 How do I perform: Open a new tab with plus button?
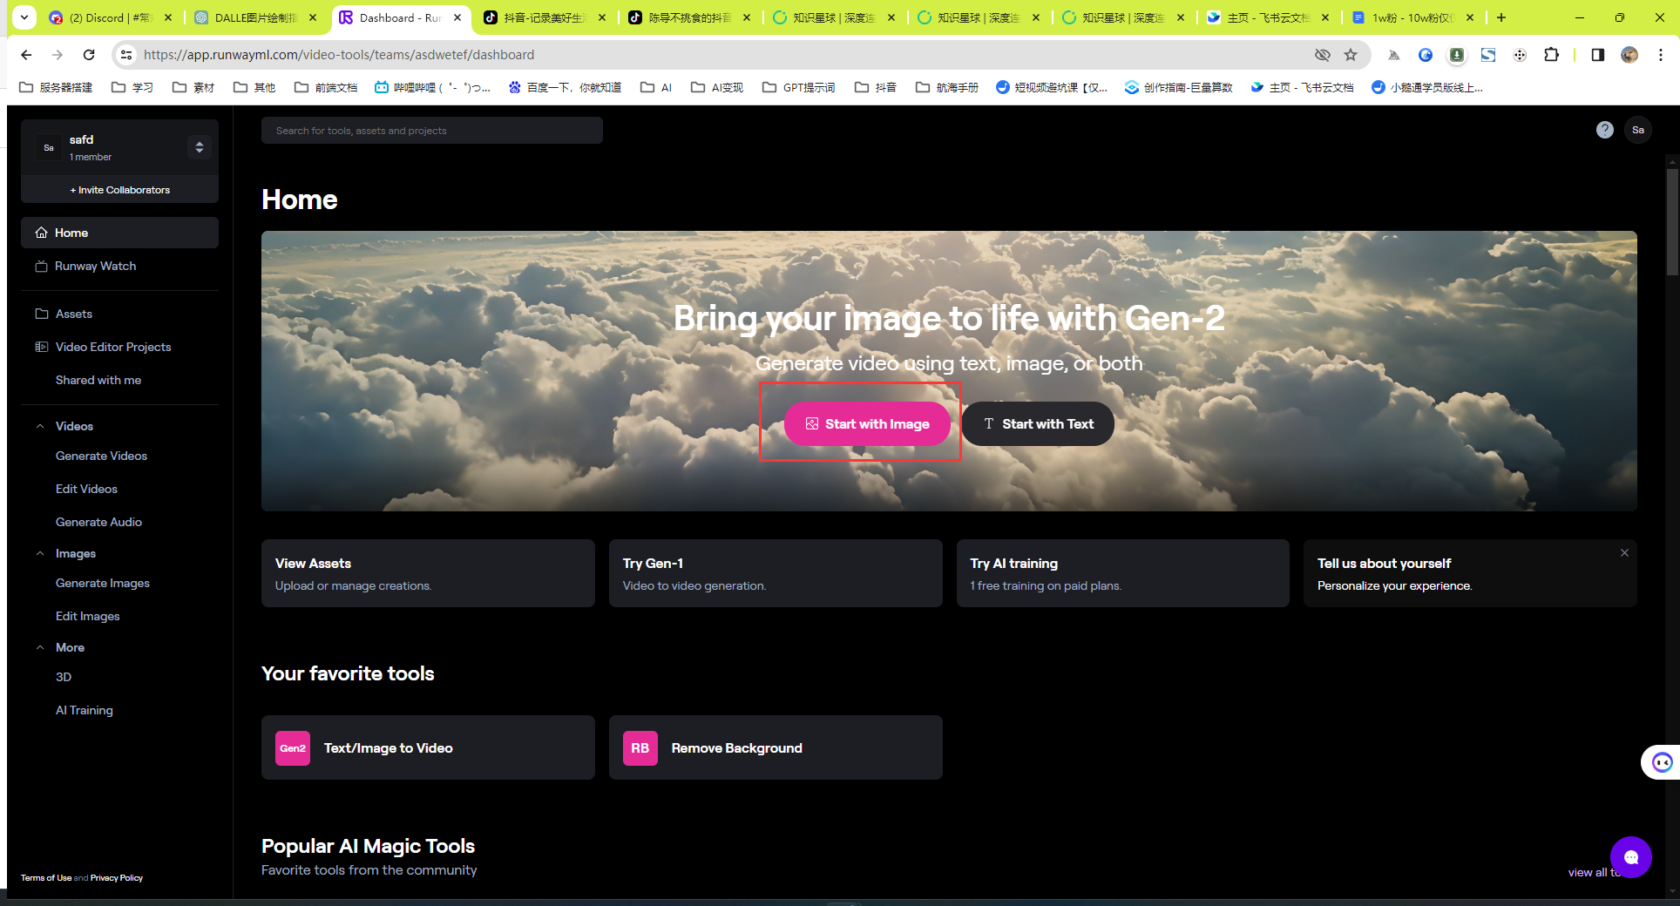point(1501,17)
